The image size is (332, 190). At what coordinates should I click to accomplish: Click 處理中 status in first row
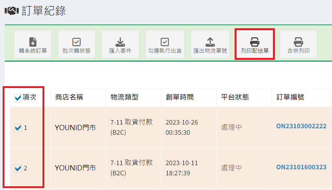(231, 127)
